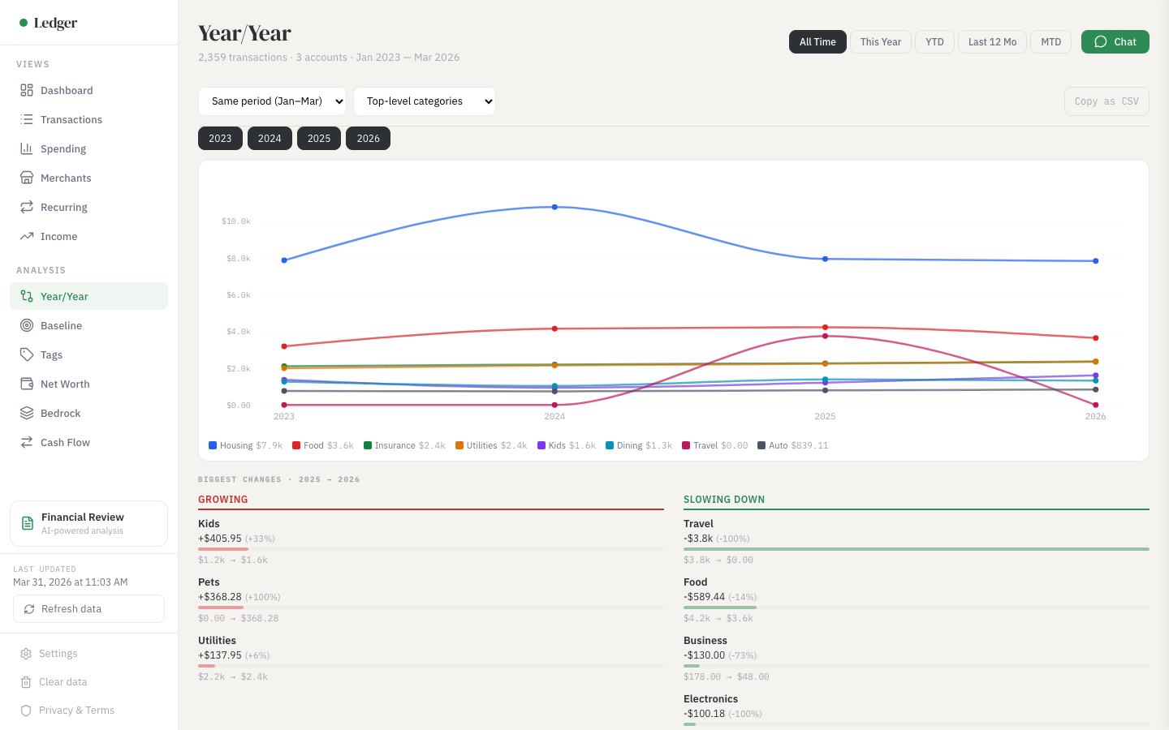The height and width of the screenshot is (730, 1169).
Task: Click the Bedrock layers icon
Action: (27, 413)
